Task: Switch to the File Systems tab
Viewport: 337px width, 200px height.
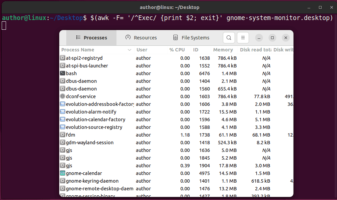Action: [191, 37]
